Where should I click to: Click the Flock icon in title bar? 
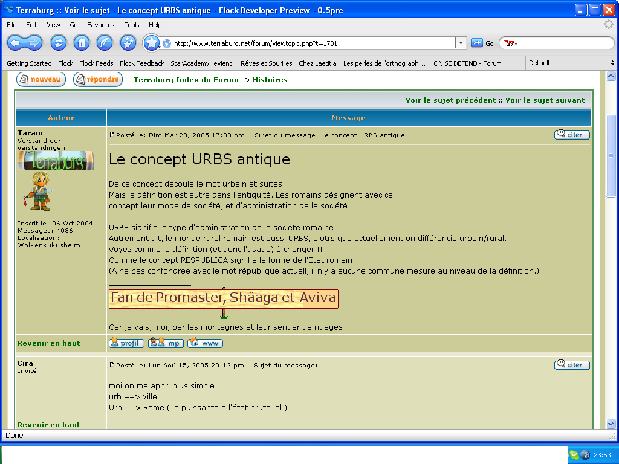pos(8,10)
